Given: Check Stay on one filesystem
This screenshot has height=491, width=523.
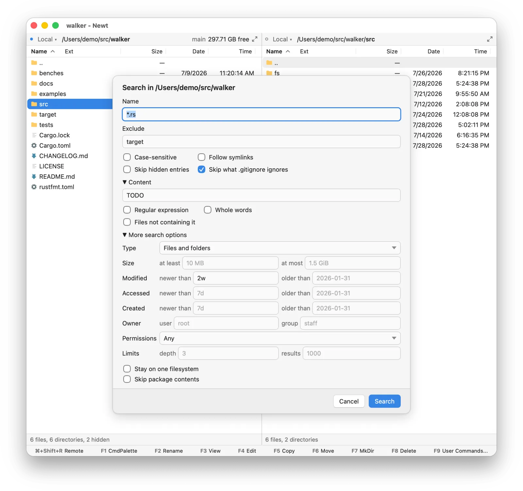Looking at the screenshot, I should 127,369.
